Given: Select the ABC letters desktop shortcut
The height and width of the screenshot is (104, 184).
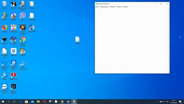Looking at the screenshot, I should (14, 28).
